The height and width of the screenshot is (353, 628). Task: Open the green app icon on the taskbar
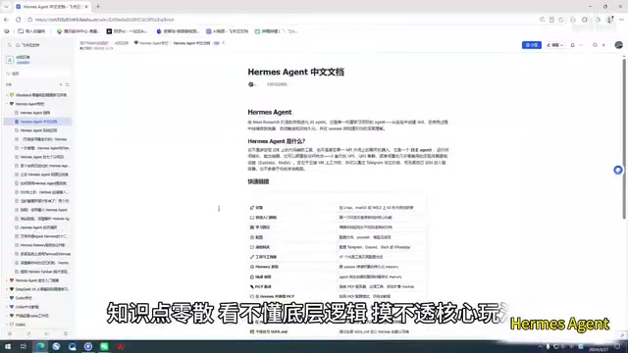[x=105, y=346]
